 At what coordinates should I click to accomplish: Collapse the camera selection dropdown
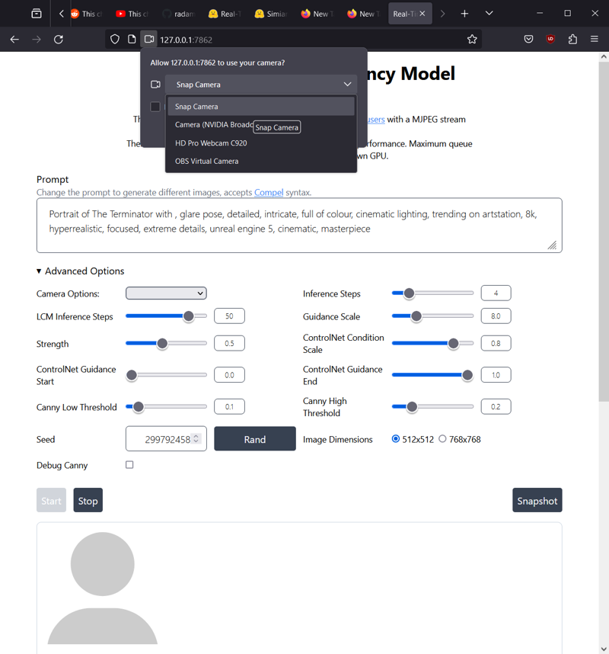point(261,85)
